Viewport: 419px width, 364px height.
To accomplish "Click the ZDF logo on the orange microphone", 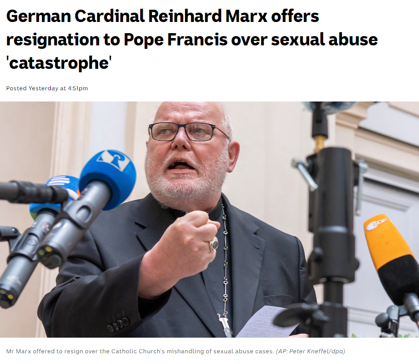I will [x=377, y=224].
